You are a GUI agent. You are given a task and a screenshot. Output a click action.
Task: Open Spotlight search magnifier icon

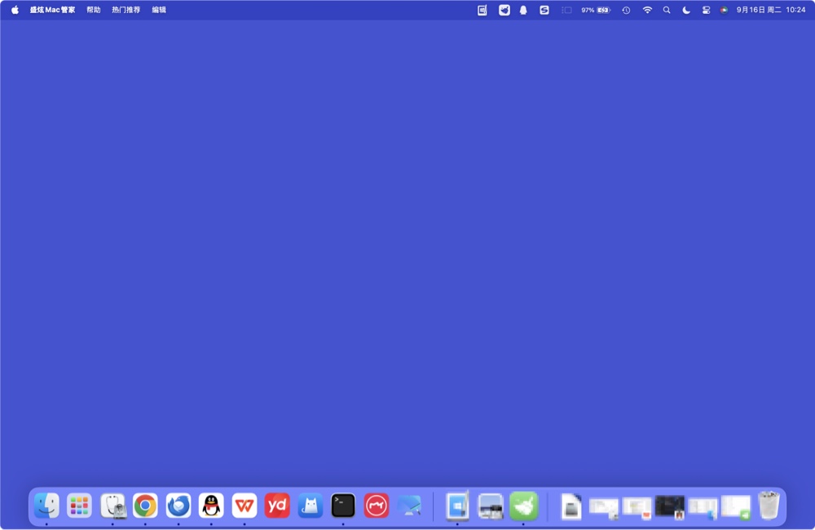667,10
